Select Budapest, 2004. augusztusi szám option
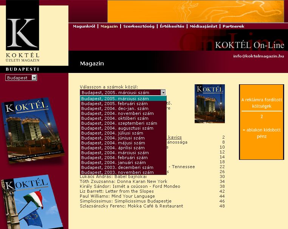 point(123,128)
